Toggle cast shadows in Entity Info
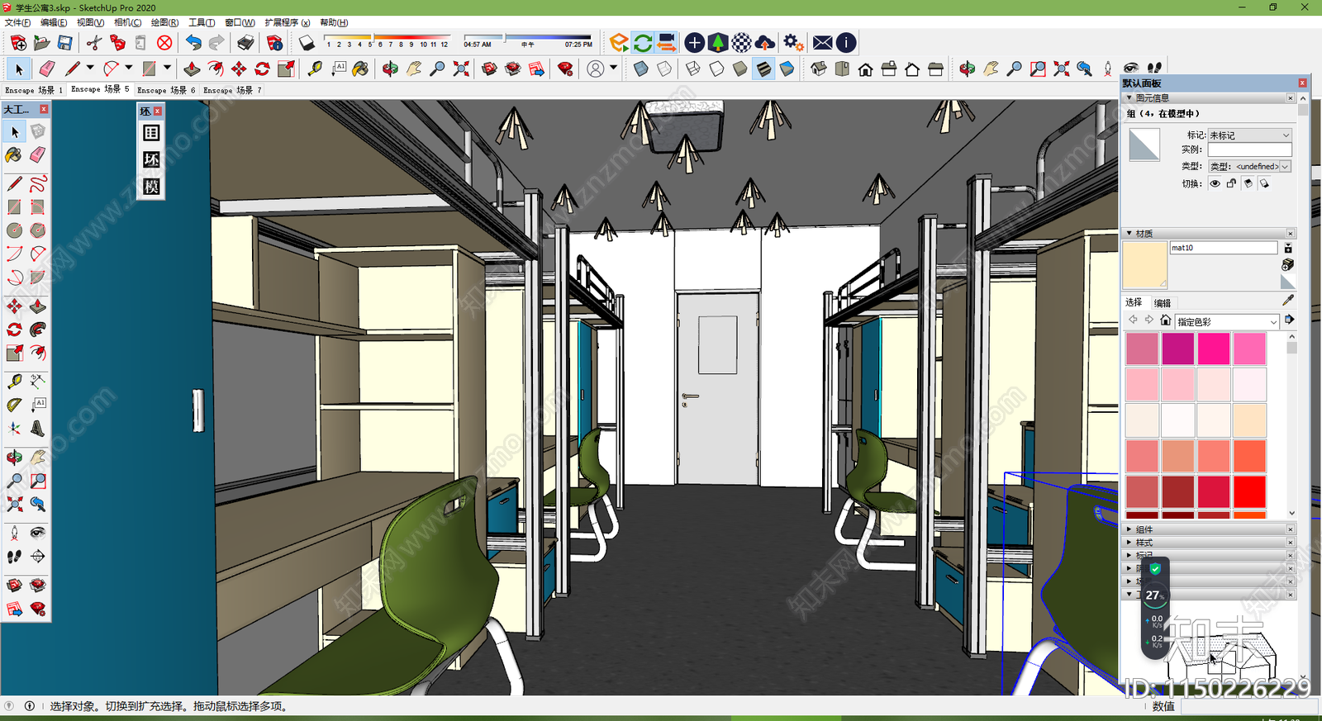This screenshot has width=1322, height=721. coord(1264,183)
